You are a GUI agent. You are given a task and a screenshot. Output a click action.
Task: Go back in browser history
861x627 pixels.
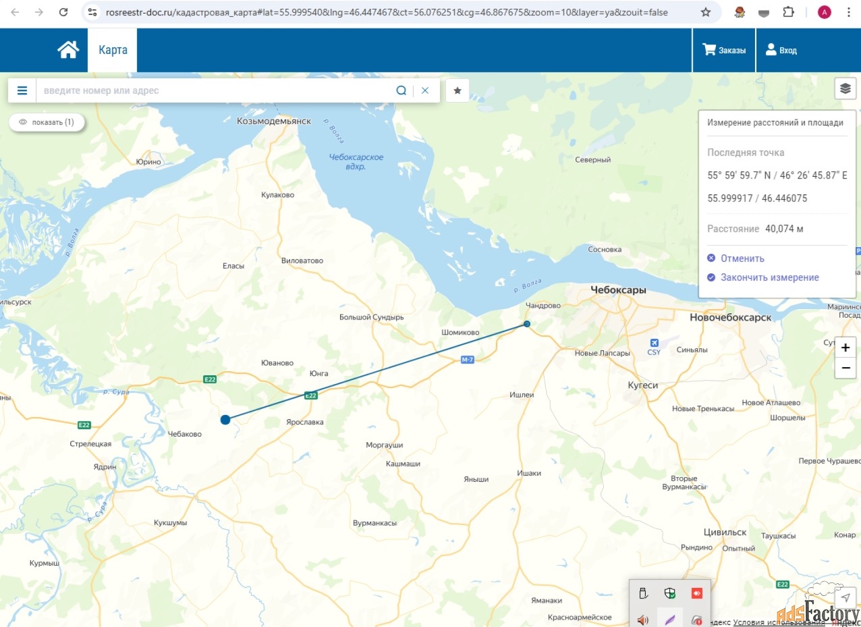click(x=15, y=12)
